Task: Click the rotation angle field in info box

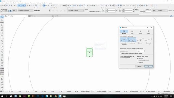Action: [147, 11]
